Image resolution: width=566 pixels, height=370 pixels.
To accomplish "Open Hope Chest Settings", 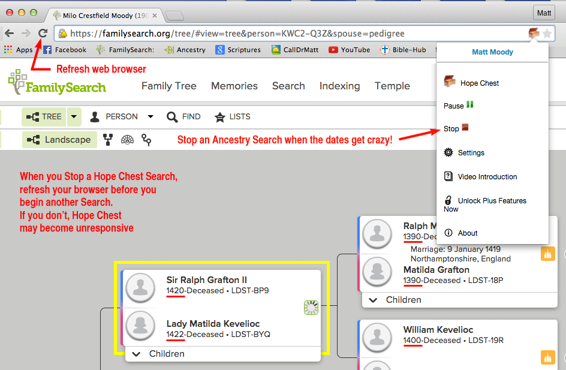I will (464, 153).
